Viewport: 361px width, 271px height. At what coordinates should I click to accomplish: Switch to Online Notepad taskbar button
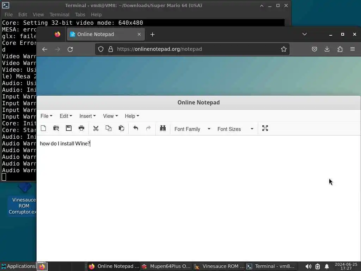tap(114, 266)
